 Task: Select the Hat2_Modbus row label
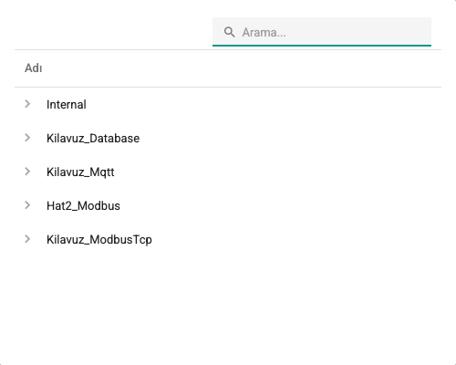point(83,206)
